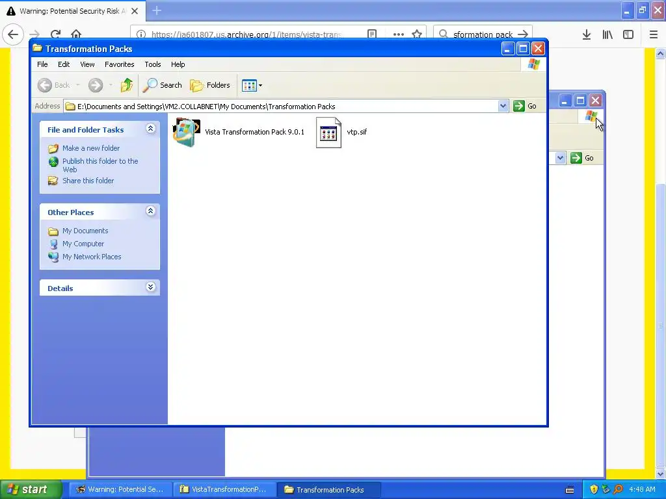Switch to Firefox Warning taskbar button
The height and width of the screenshot is (499, 666).
coord(120,489)
